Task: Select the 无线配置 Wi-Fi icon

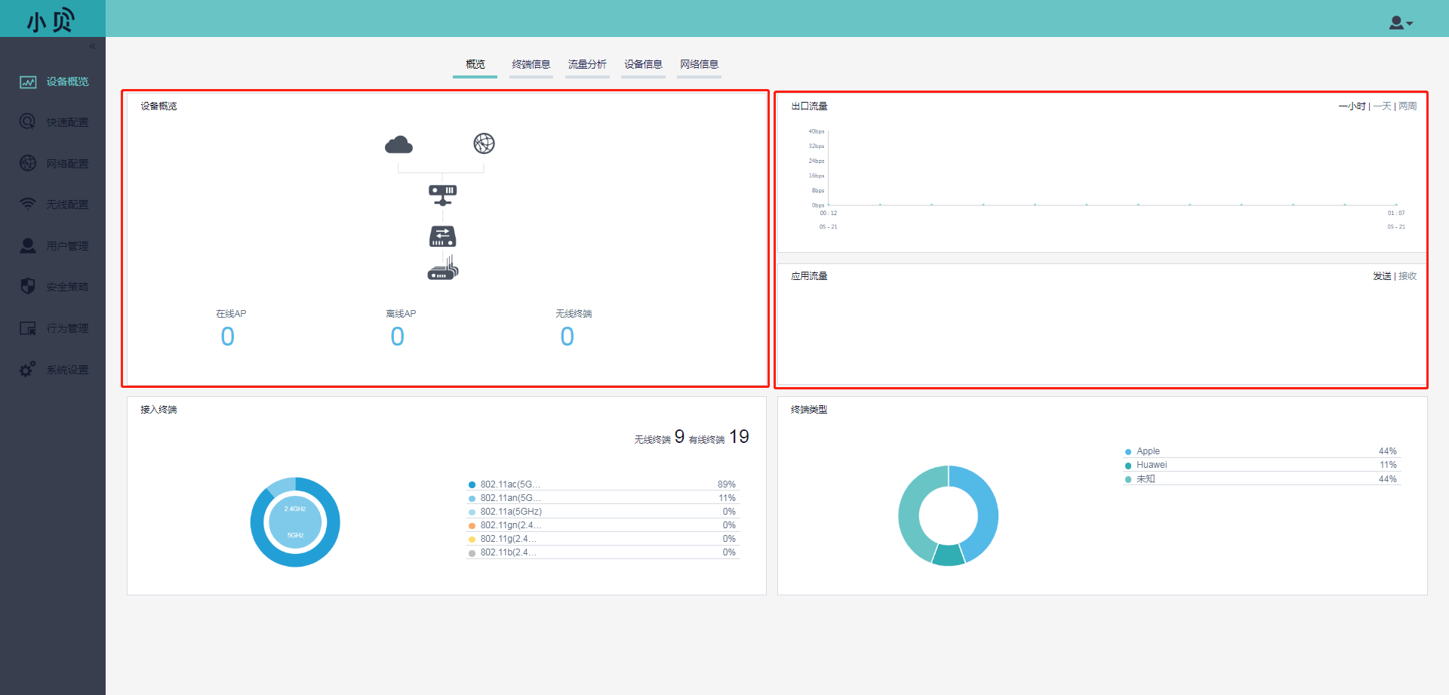Action: (28, 204)
